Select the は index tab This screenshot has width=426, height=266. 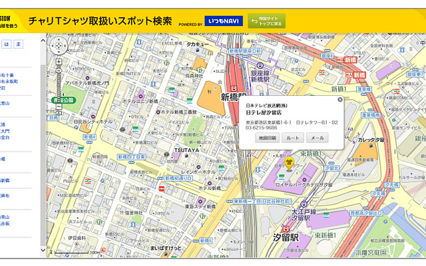(x=7, y=44)
